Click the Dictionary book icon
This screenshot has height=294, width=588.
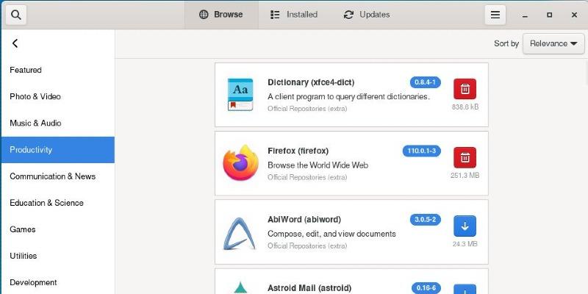tap(240, 95)
